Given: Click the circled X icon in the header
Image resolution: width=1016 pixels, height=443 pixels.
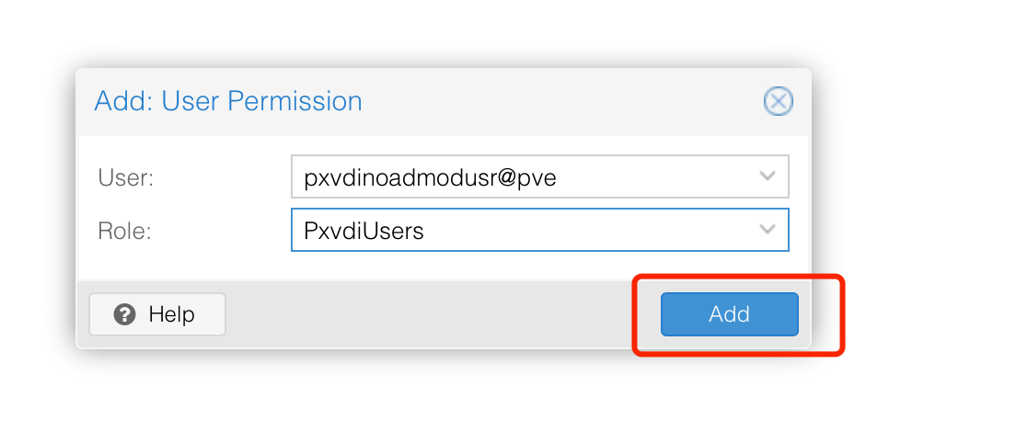Looking at the screenshot, I should (778, 101).
